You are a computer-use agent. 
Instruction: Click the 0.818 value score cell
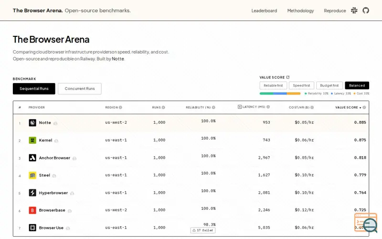[x=360, y=158]
